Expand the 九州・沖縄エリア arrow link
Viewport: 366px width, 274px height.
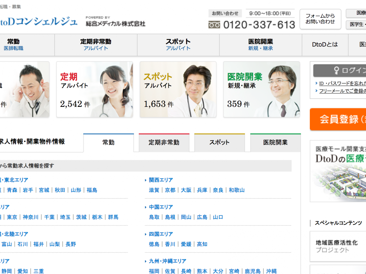tap(146, 261)
